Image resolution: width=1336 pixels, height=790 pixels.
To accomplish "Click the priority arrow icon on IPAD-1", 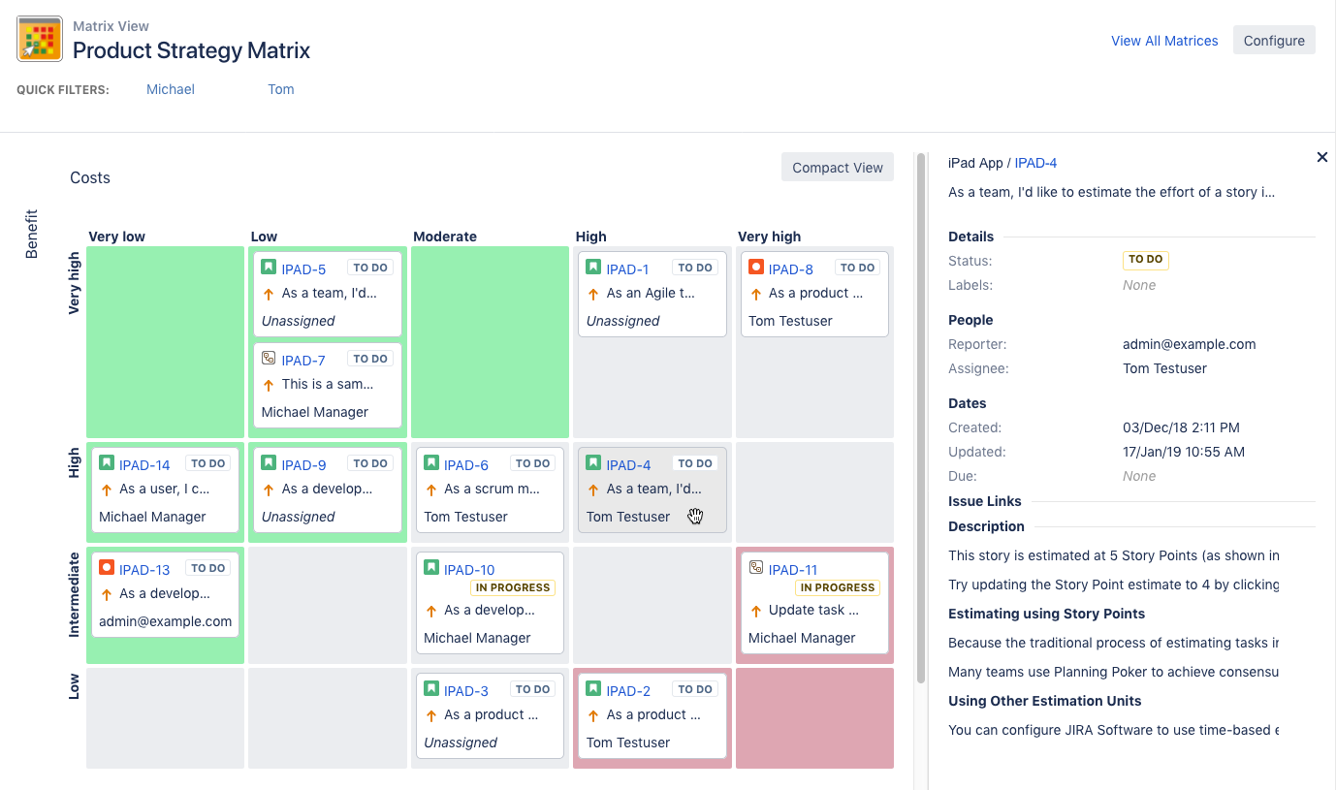I will pyautogui.click(x=593, y=294).
